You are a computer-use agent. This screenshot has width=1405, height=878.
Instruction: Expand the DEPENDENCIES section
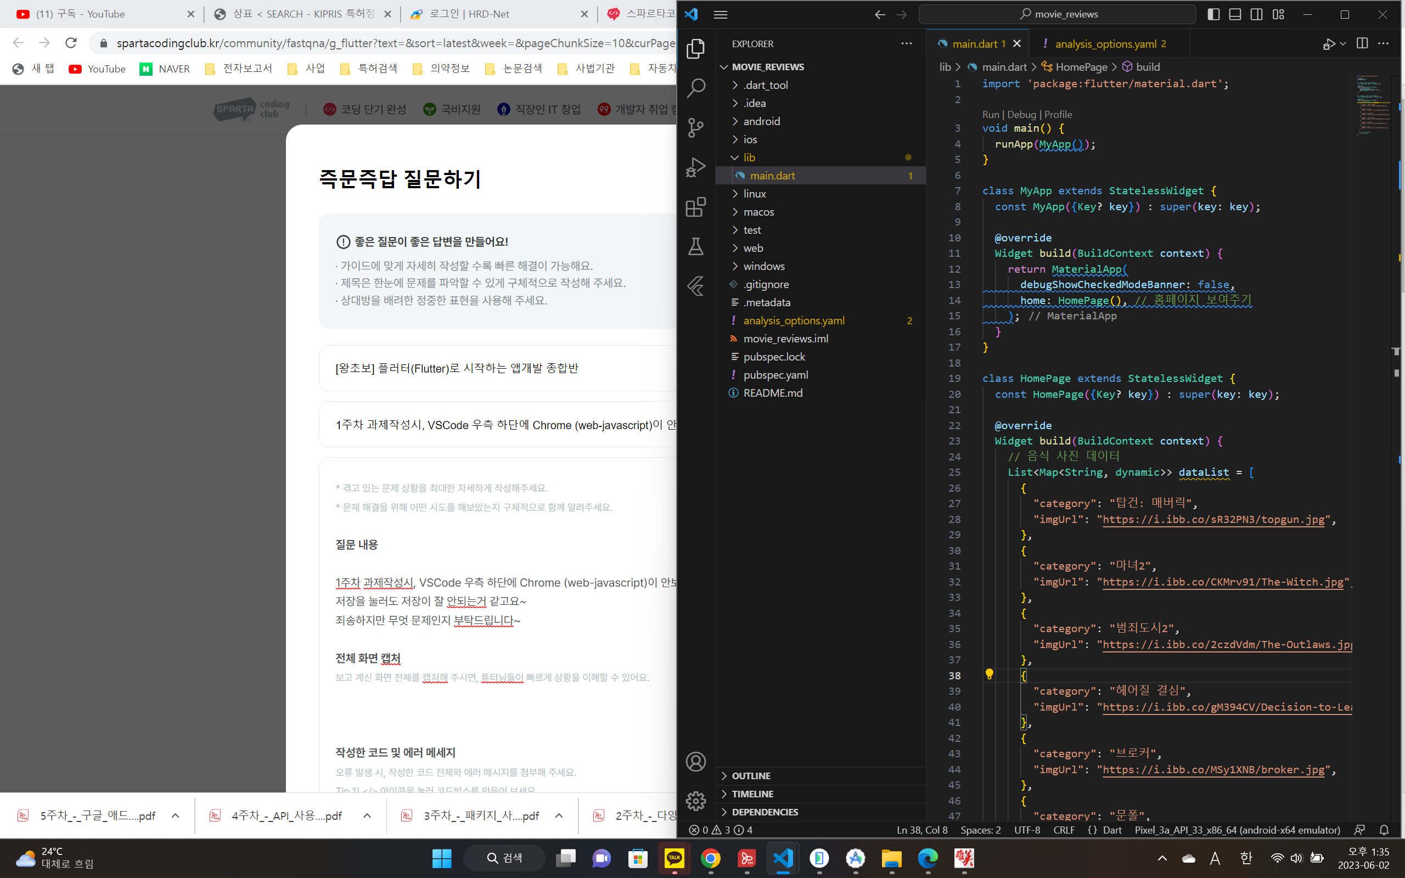[820, 812]
